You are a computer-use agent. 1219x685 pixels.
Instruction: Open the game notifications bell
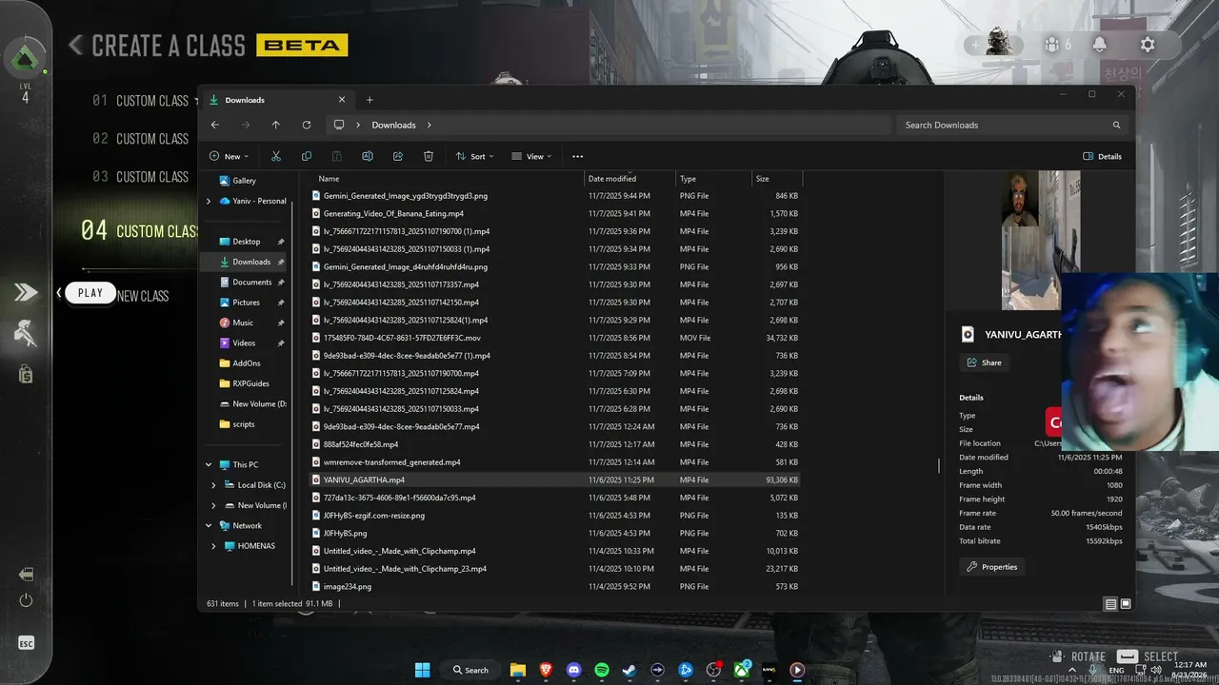(1100, 45)
